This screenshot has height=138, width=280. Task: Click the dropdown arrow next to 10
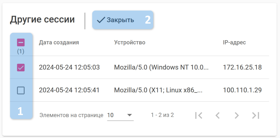129,115
